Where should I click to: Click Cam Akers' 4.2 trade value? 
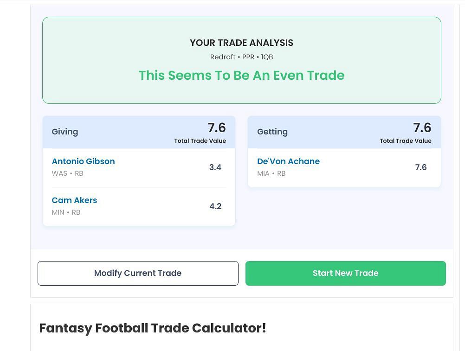[x=215, y=206]
